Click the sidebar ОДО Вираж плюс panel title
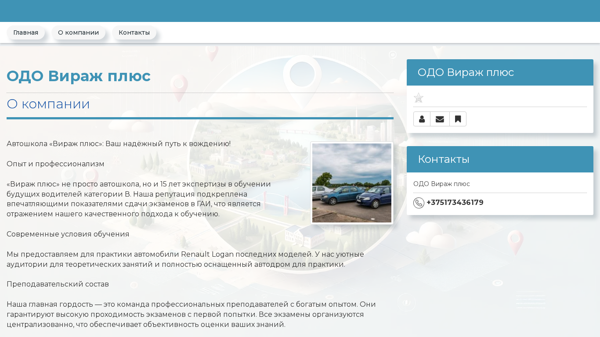The height and width of the screenshot is (337, 600). tap(466, 72)
